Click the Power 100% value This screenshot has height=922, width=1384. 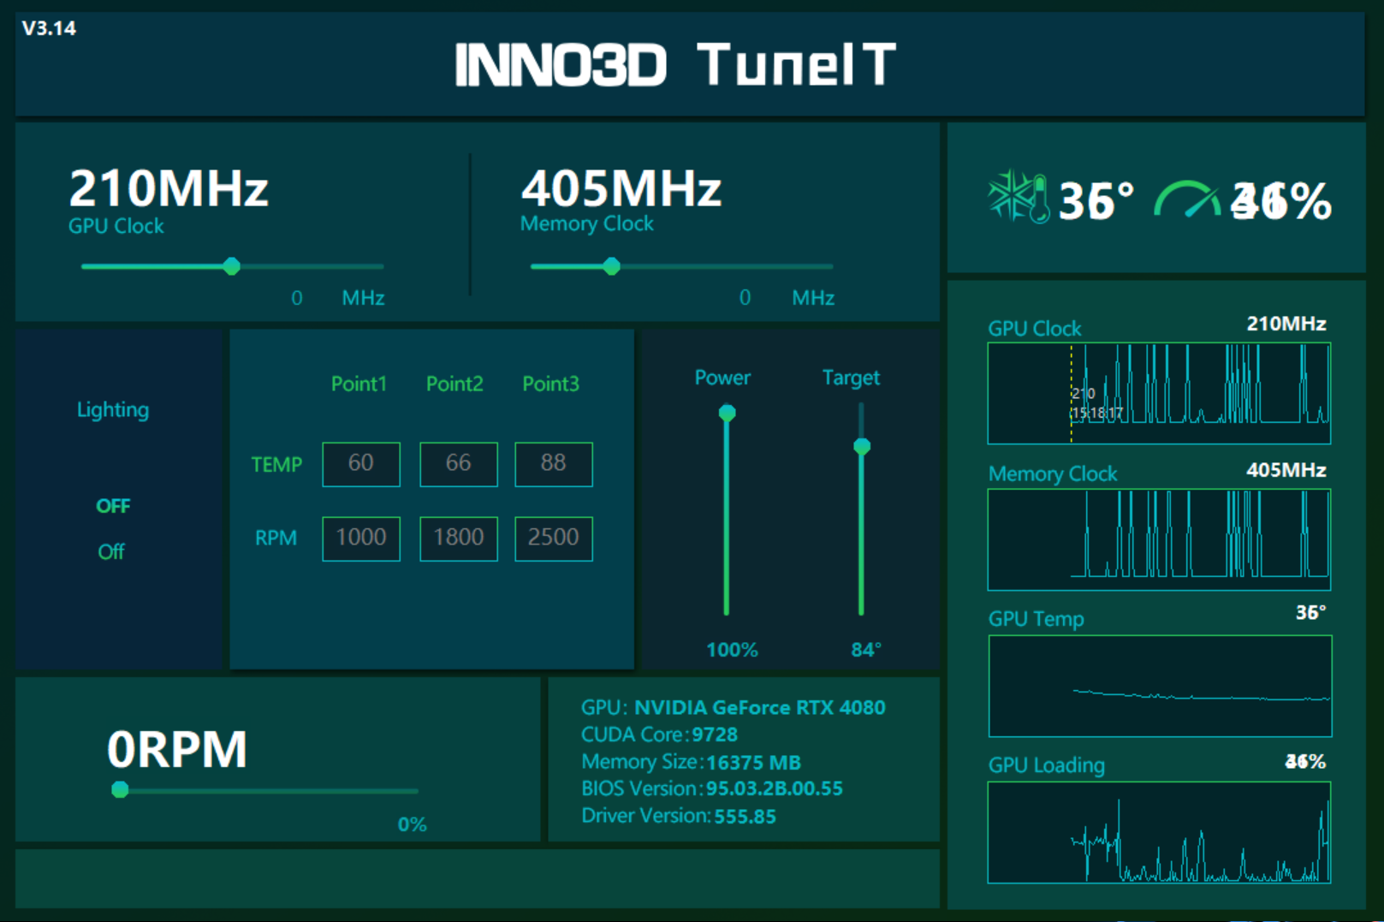pos(732,650)
